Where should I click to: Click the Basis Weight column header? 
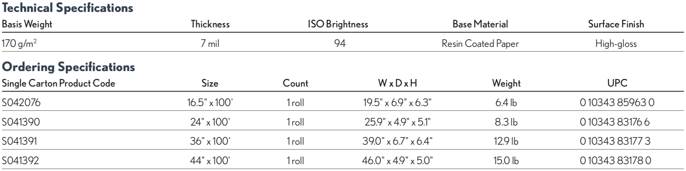pos(27,24)
